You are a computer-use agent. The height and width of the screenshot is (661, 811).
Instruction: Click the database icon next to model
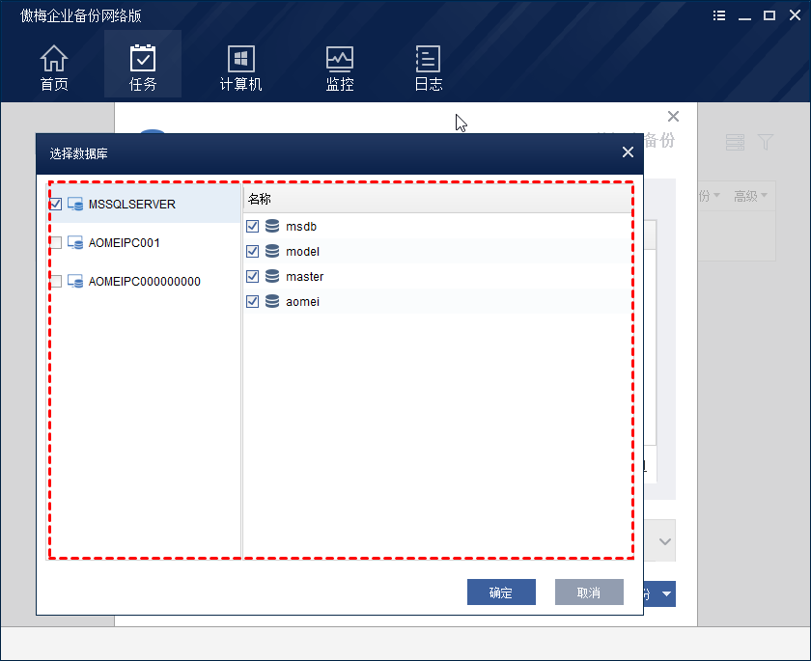pyautogui.click(x=271, y=251)
